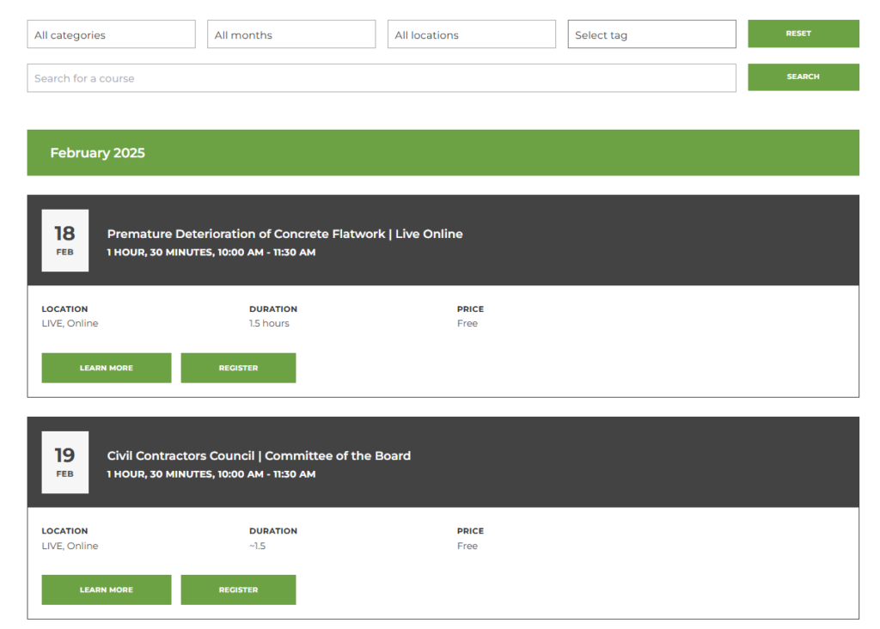Select the February 2025 month header

443,153
